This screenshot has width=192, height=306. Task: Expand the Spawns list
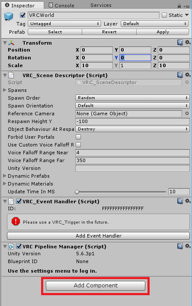5,90
